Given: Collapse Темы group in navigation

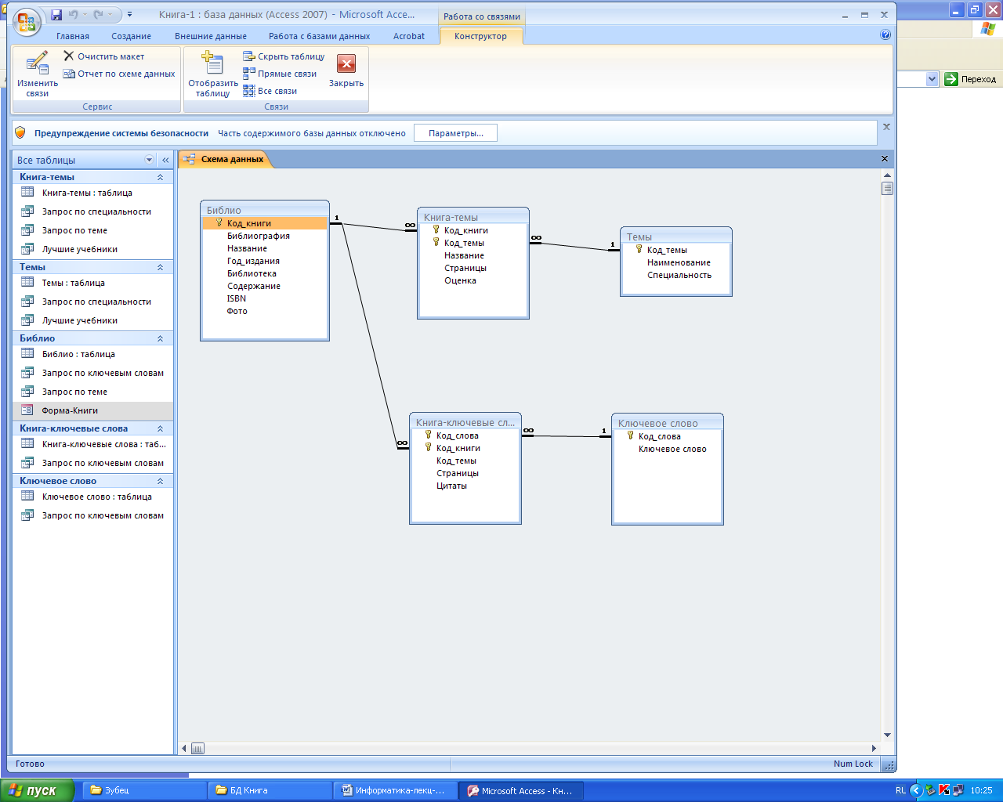Looking at the screenshot, I should [160, 267].
